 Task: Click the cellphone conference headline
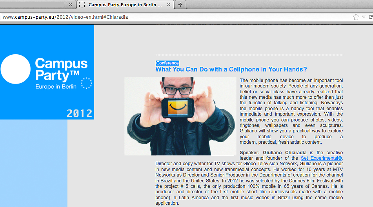pyautogui.click(x=231, y=70)
